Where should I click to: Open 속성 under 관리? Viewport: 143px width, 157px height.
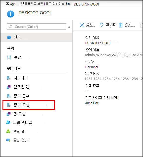pyautogui.click(x=18, y=57)
